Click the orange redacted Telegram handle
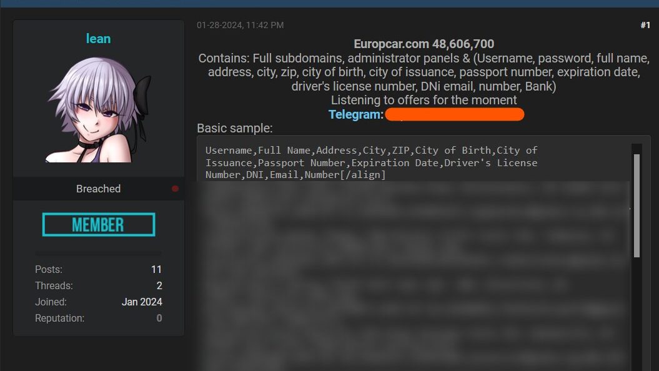659x371 pixels. (454, 114)
